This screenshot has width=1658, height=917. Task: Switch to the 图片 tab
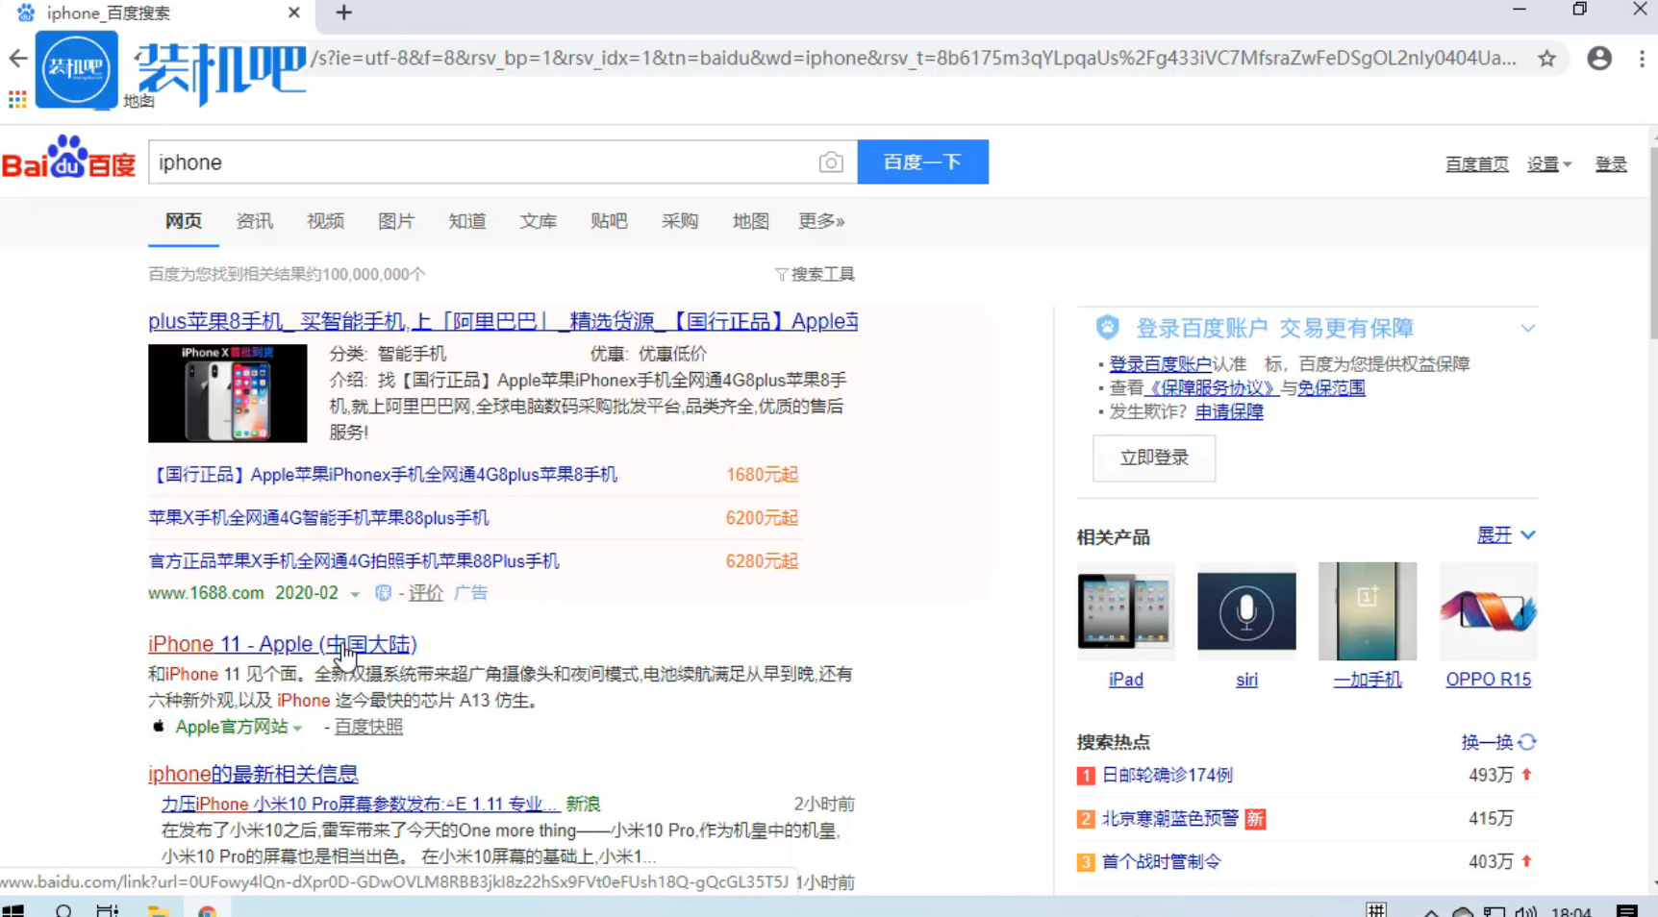click(x=395, y=222)
